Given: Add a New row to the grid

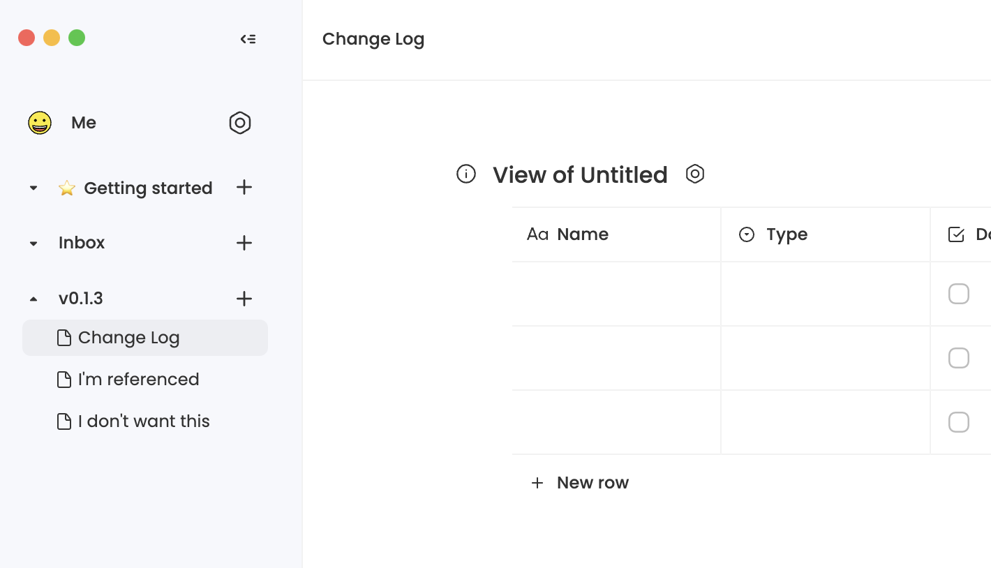Looking at the screenshot, I should coord(581,483).
